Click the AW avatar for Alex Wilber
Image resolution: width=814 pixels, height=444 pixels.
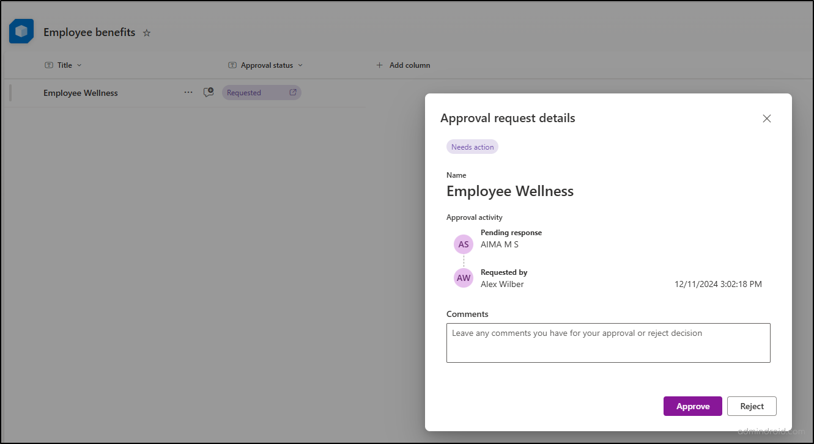[463, 277]
